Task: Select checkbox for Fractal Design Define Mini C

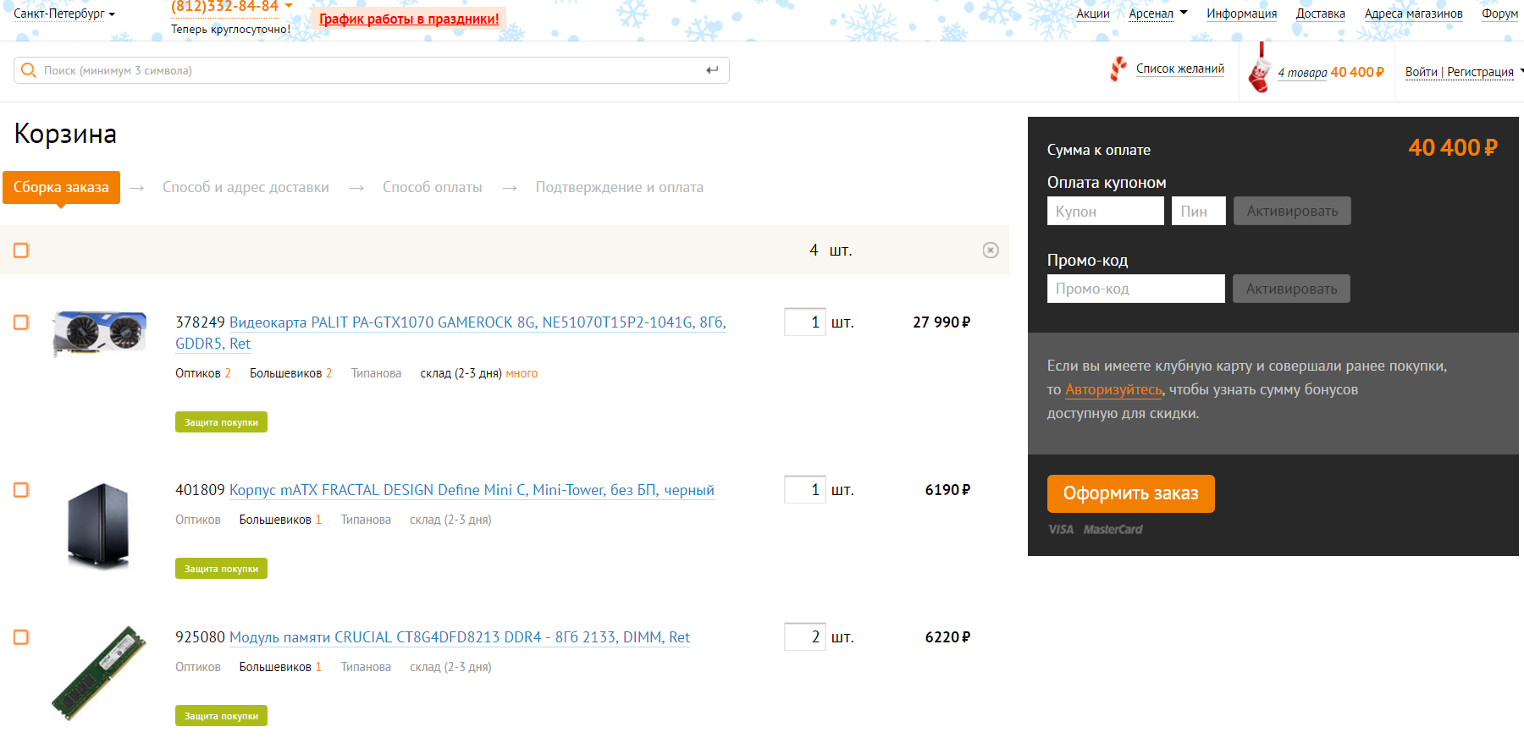Action: pyautogui.click(x=21, y=490)
